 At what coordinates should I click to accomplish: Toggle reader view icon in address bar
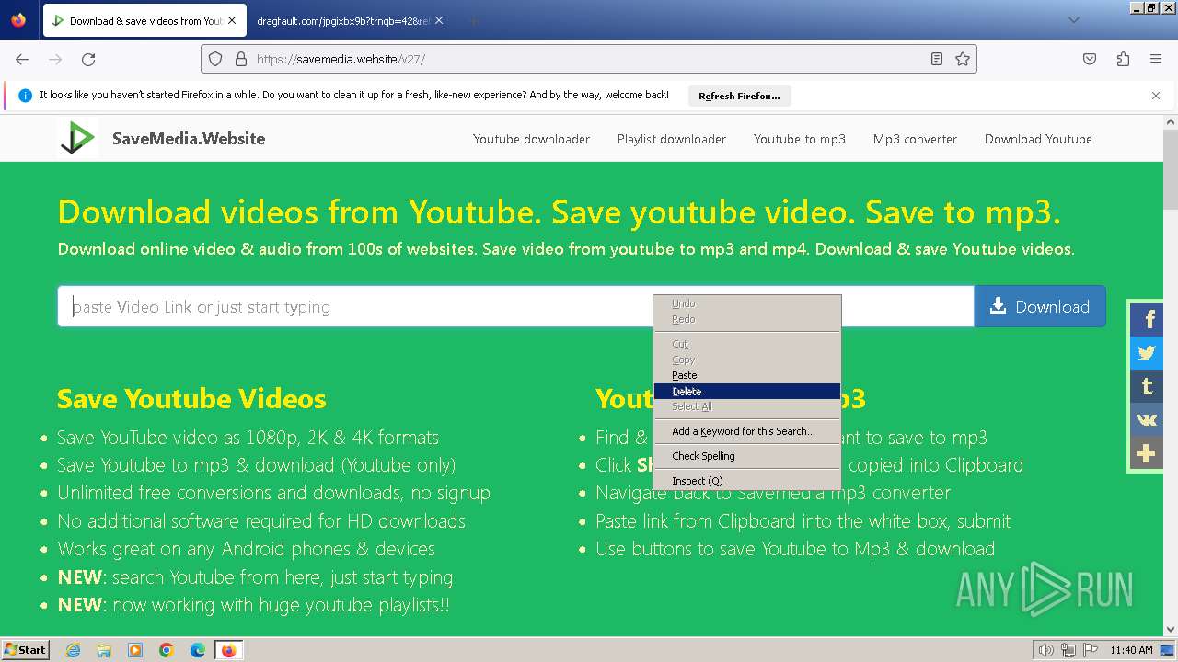(937, 59)
